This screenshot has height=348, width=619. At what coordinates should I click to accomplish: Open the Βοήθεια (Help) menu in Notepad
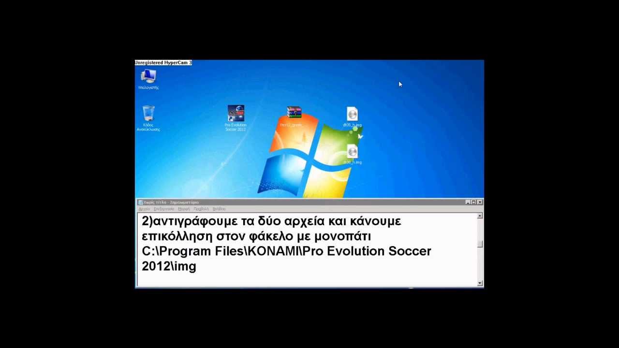coord(219,209)
